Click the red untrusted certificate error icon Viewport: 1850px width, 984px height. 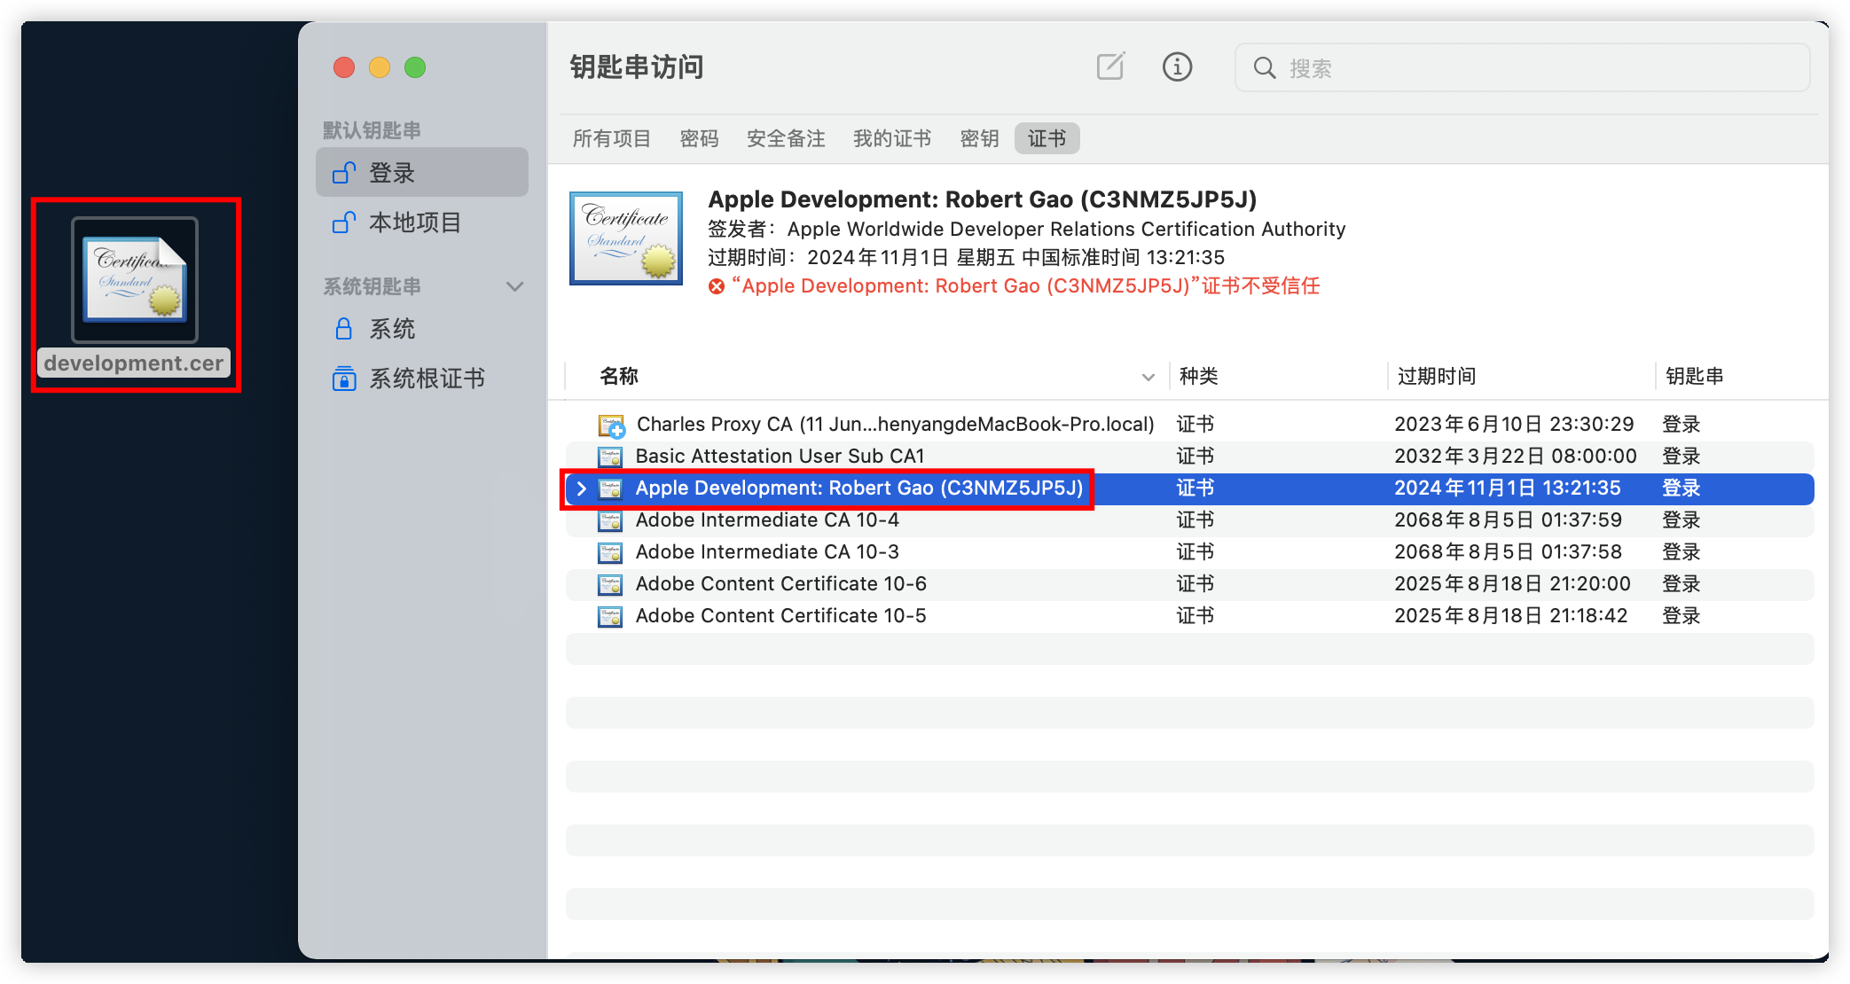pos(717,286)
